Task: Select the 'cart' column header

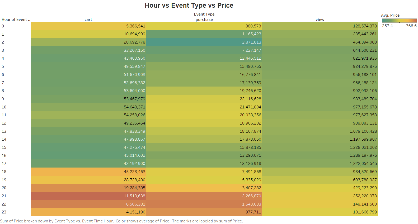Action: pos(88,20)
